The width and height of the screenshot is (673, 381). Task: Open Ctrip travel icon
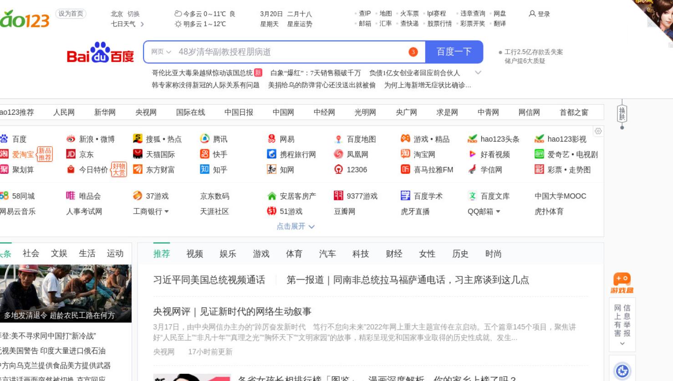pos(272,154)
